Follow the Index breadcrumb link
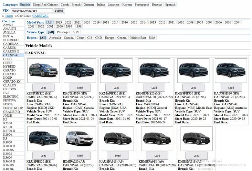252x171 pixels. pyautogui.click(x=9, y=16)
